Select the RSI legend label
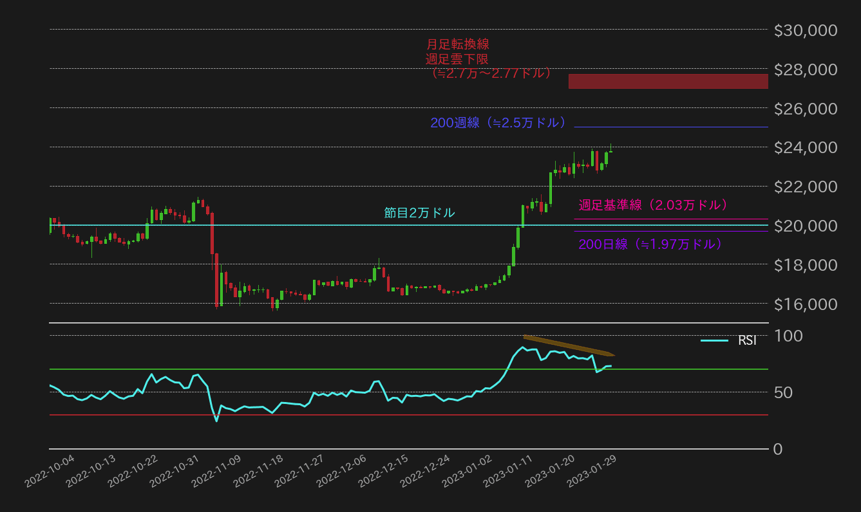The image size is (861, 512). pyautogui.click(x=747, y=340)
